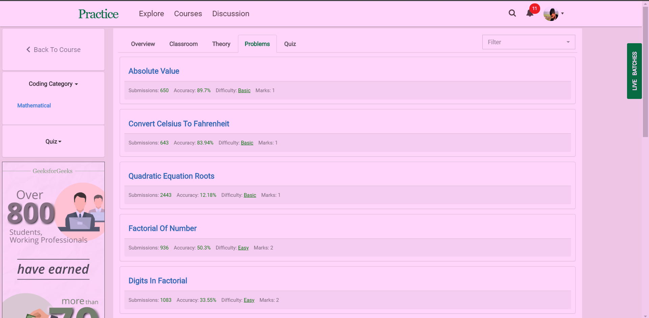Open the Factorial Of Number problem
The height and width of the screenshot is (318, 649).
[163, 229]
